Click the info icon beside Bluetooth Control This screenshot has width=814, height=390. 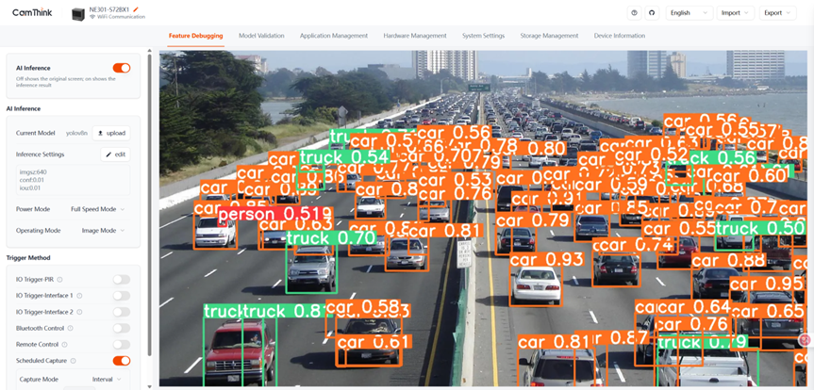pyautogui.click(x=71, y=329)
